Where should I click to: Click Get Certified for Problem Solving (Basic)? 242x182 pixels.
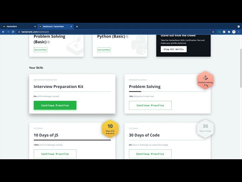tap(40, 50)
